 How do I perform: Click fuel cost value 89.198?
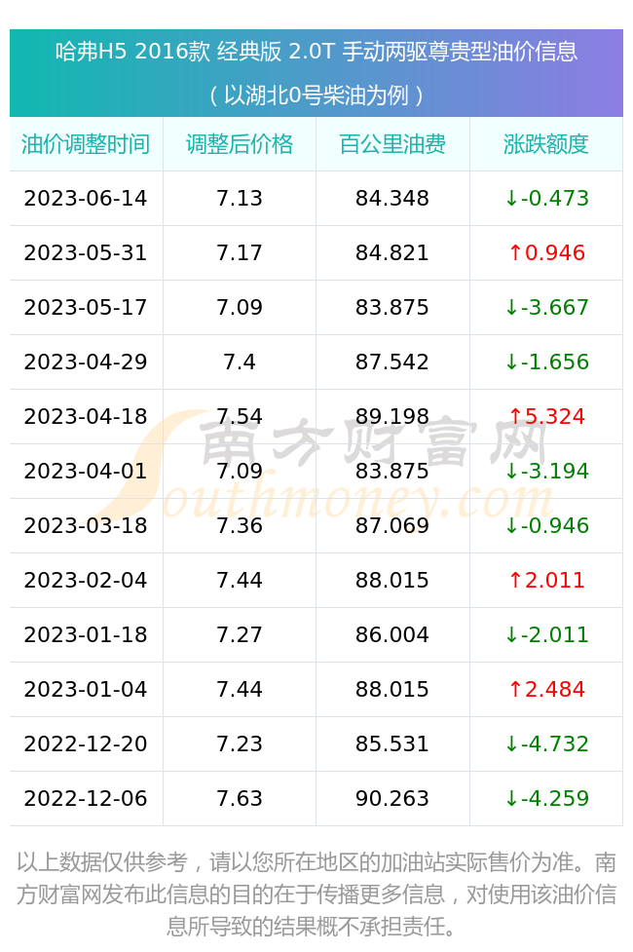coord(392,416)
